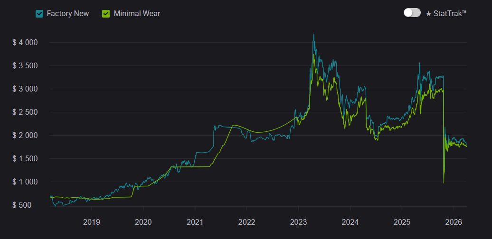Click the Minimal Wear legend label
Screen dimensions: 492x239
137,14
